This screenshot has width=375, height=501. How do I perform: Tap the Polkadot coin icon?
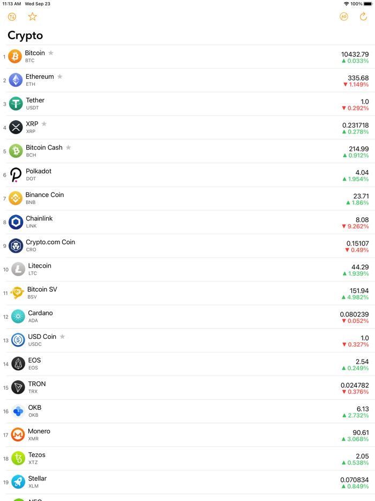14,175
